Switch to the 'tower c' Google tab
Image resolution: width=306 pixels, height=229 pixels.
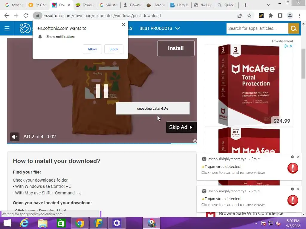14,5
